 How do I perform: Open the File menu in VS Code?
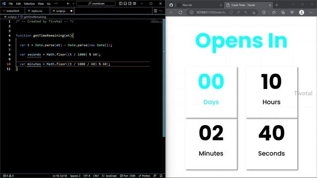tap(11, 3)
